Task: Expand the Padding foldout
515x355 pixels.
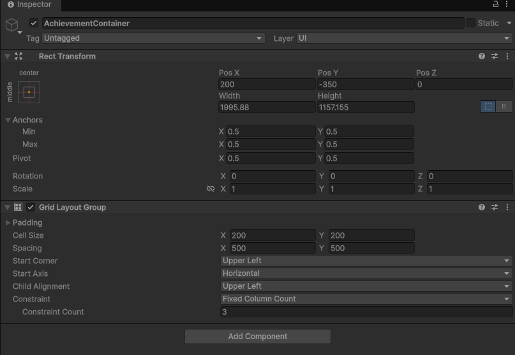Action: [8, 222]
